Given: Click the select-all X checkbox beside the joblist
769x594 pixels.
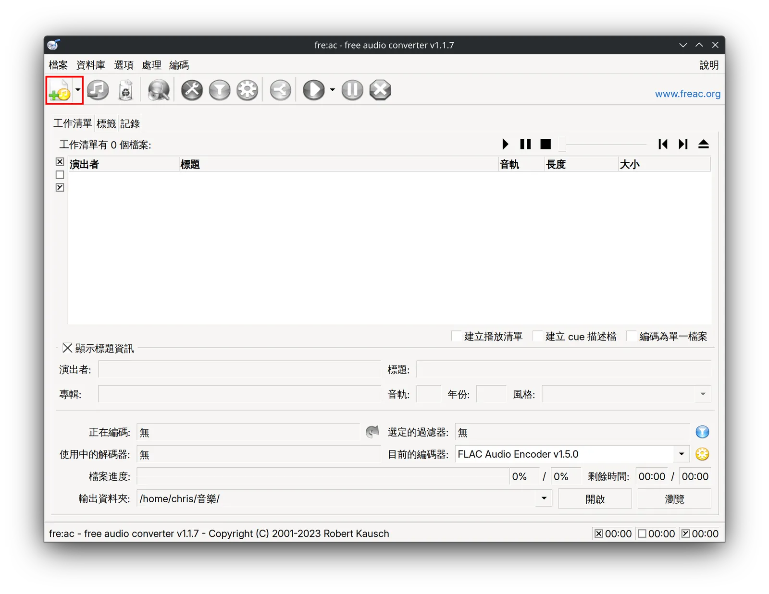Looking at the screenshot, I should [60, 162].
